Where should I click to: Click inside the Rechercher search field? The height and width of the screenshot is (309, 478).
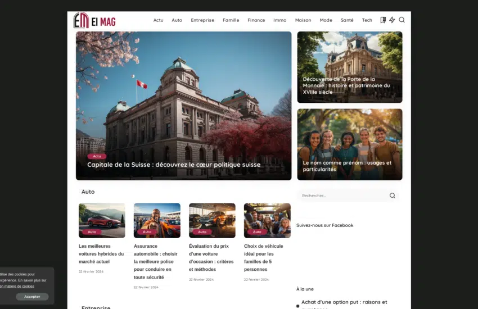342,196
